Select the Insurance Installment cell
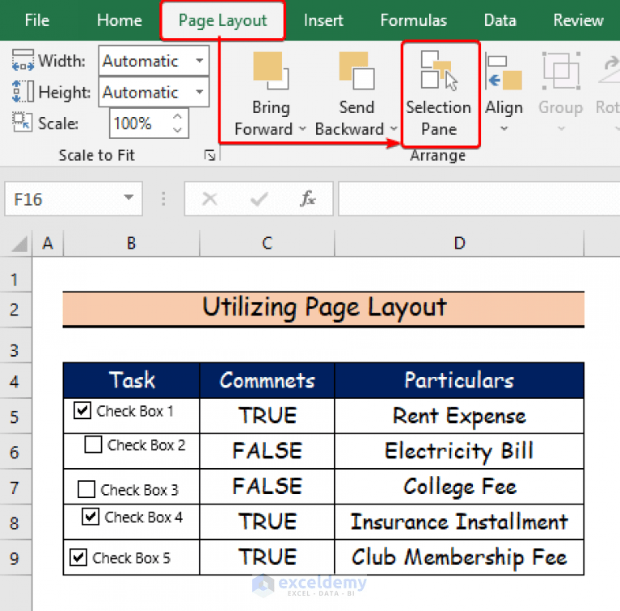 click(459, 521)
